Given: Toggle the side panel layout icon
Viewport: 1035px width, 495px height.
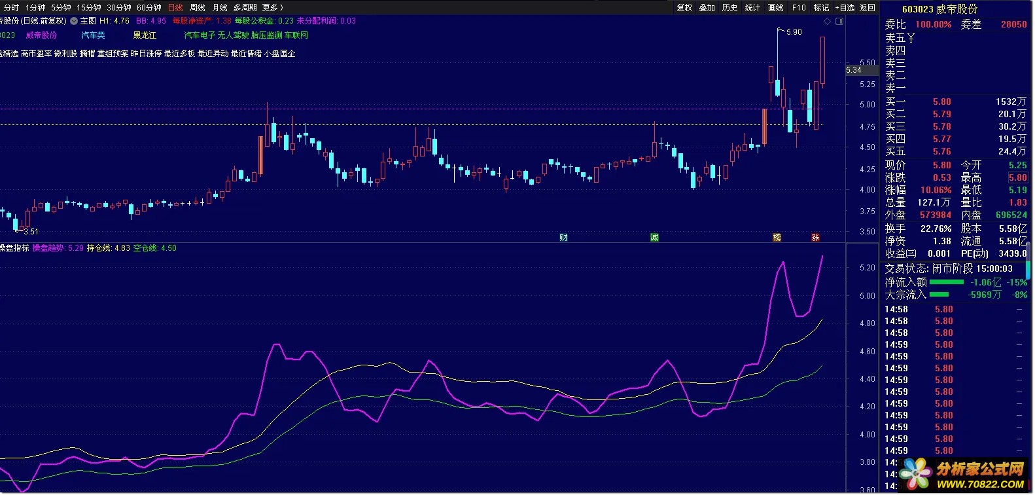Looking at the screenshot, I should click(839, 22).
